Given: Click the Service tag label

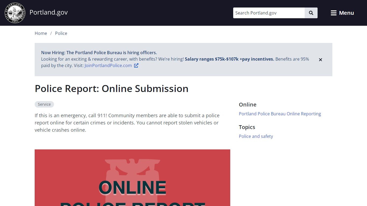Looking at the screenshot, I should (x=44, y=104).
